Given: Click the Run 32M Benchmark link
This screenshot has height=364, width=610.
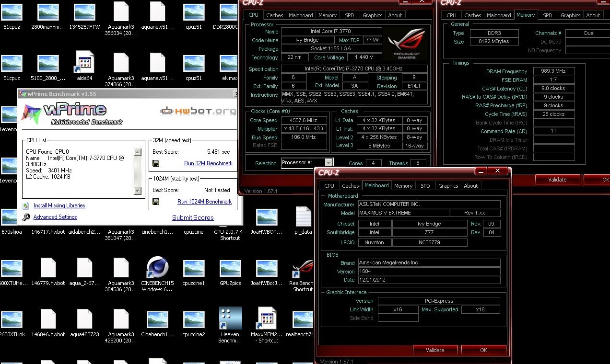Looking at the screenshot, I should point(208,163).
